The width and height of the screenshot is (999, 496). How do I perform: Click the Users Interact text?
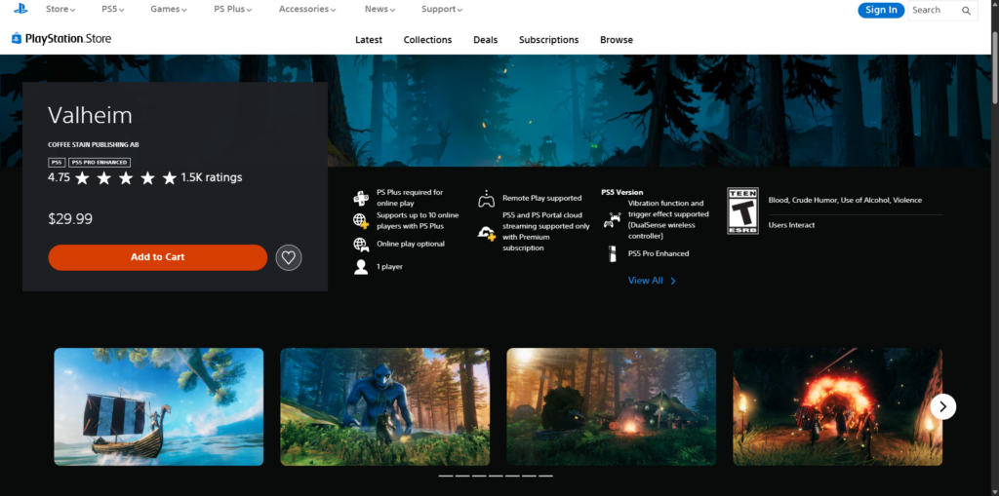pos(791,225)
